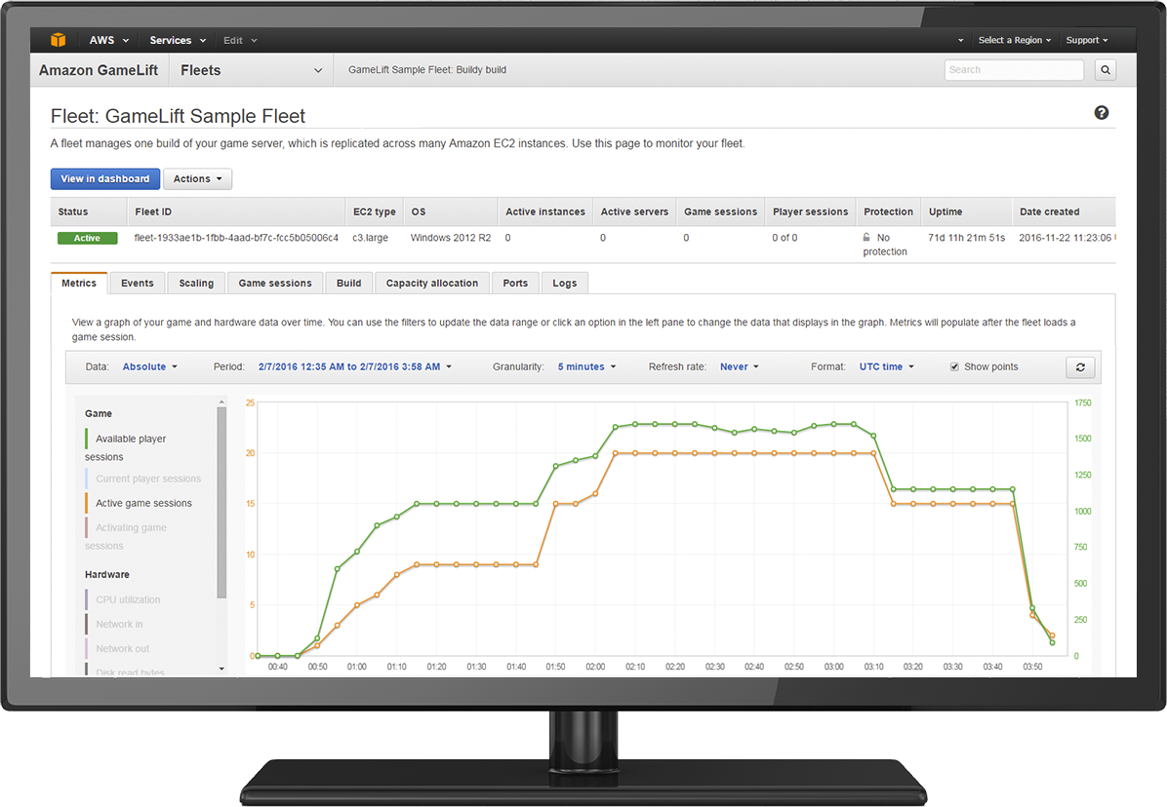This screenshot has height=807, width=1167.
Task: Toggle Active game sessions metric
Action: click(139, 503)
